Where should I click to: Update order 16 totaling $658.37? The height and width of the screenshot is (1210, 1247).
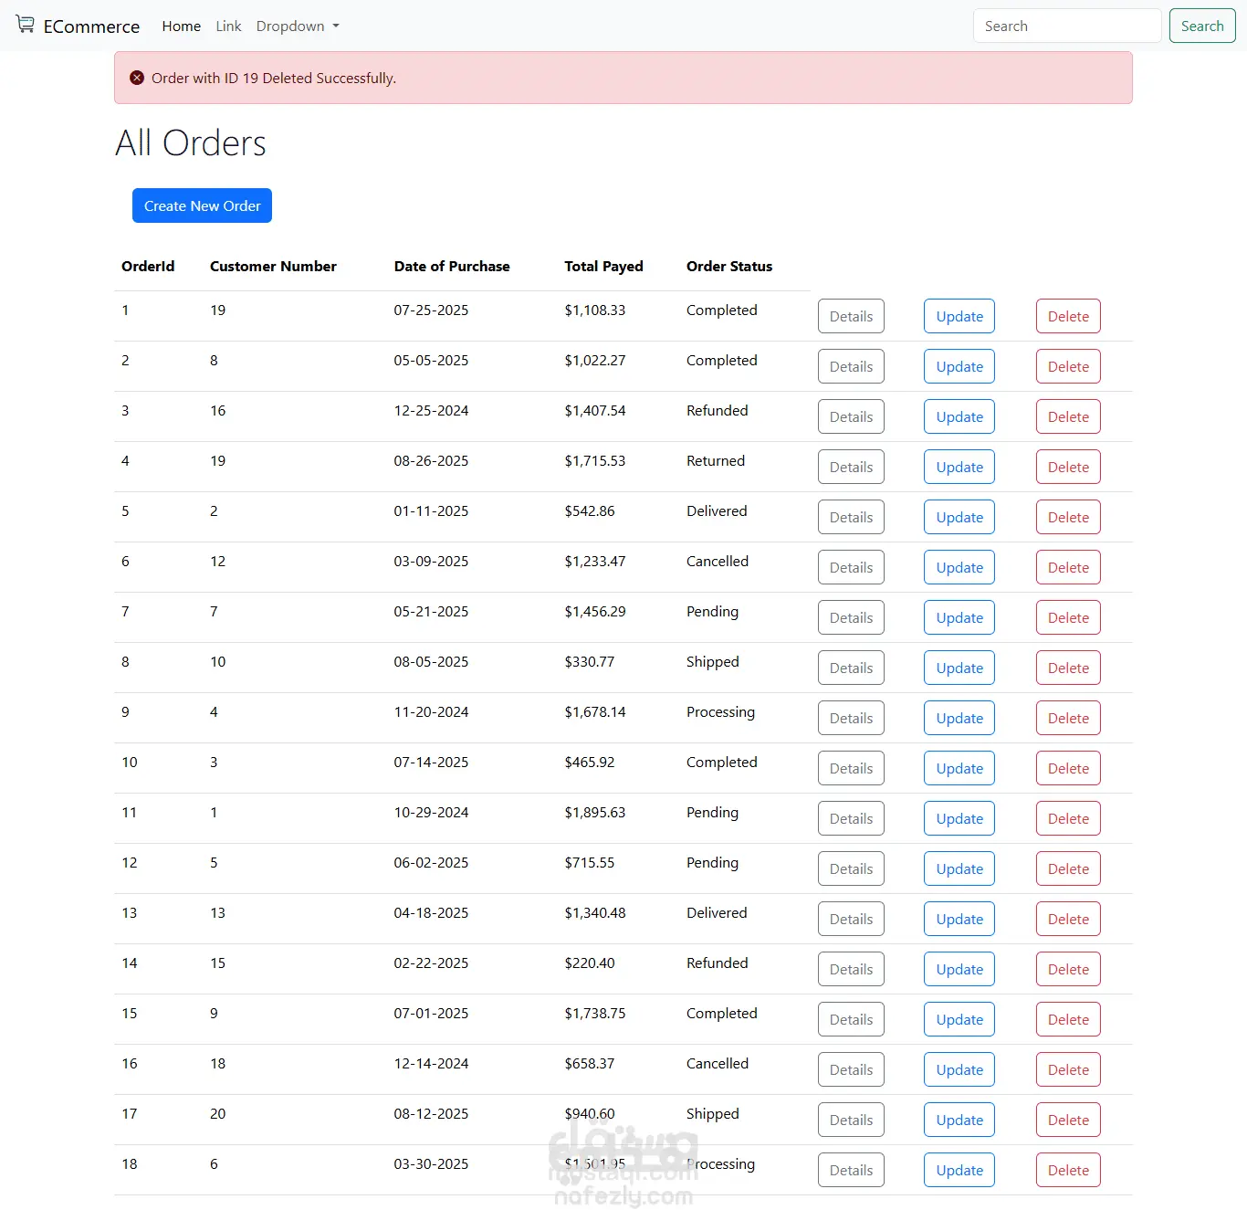tap(959, 1069)
